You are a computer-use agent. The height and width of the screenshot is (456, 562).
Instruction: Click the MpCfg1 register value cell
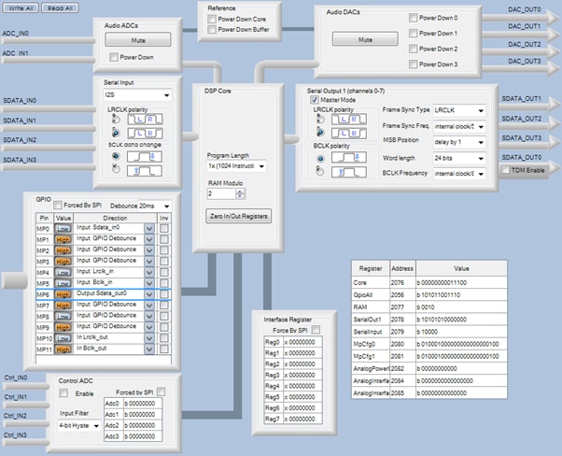click(x=461, y=356)
